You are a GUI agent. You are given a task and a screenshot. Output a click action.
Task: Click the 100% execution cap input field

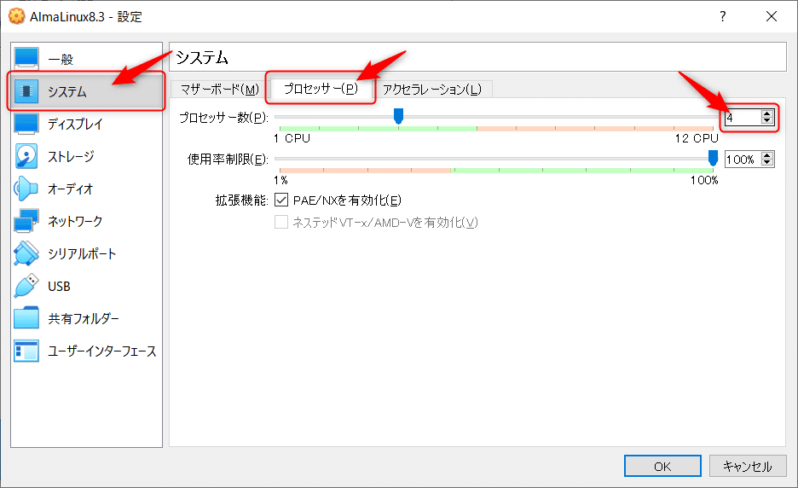tap(743, 160)
